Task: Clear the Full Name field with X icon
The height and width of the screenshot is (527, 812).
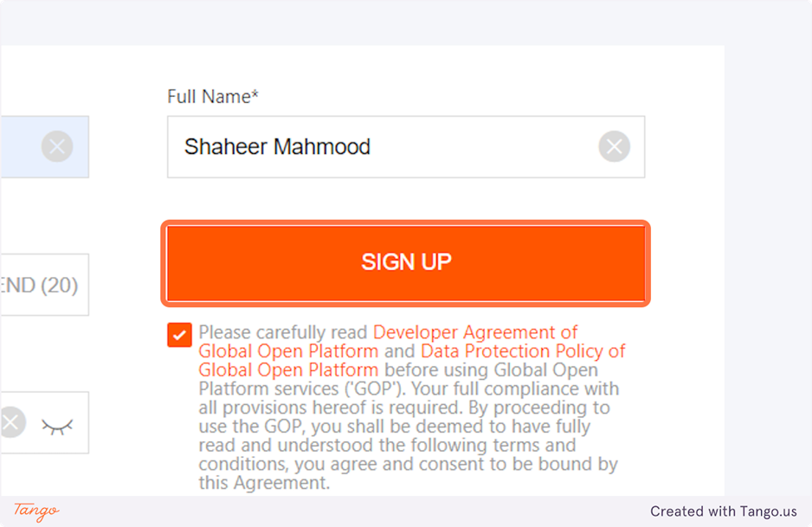Action: click(614, 147)
